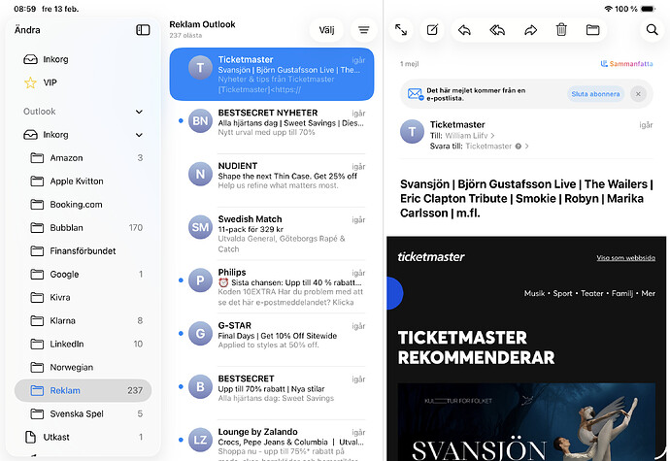Forward the message using arrow icon
This screenshot has width=670, height=461.
[x=530, y=30]
